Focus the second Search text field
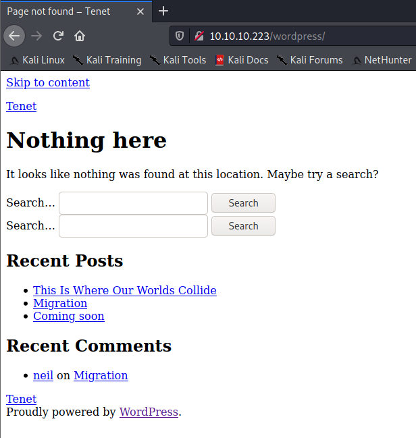 pyautogui.click(x=133, y=226)
